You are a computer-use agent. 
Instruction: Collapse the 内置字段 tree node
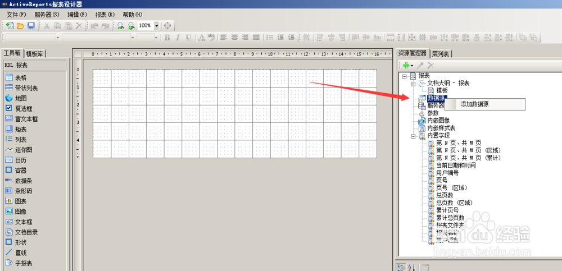click(413, 136)
